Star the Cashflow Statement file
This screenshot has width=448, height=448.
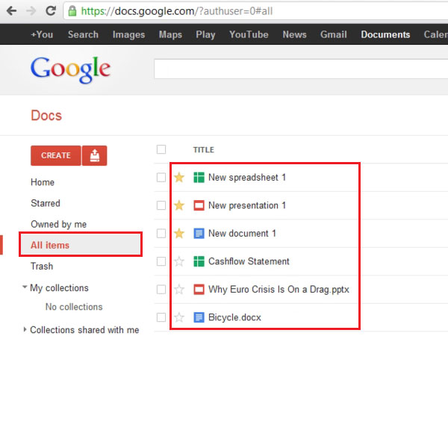tap(179, 261)
